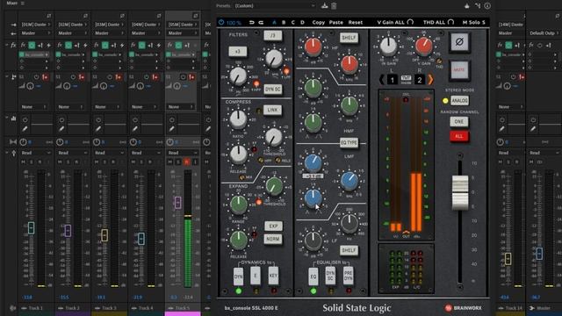Toggle the x3 filter button
The width and height of the screenshot is (562, 316).
click(x=237, y=52)
